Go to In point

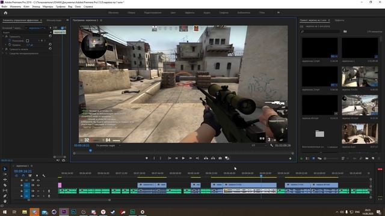(169, 158)
